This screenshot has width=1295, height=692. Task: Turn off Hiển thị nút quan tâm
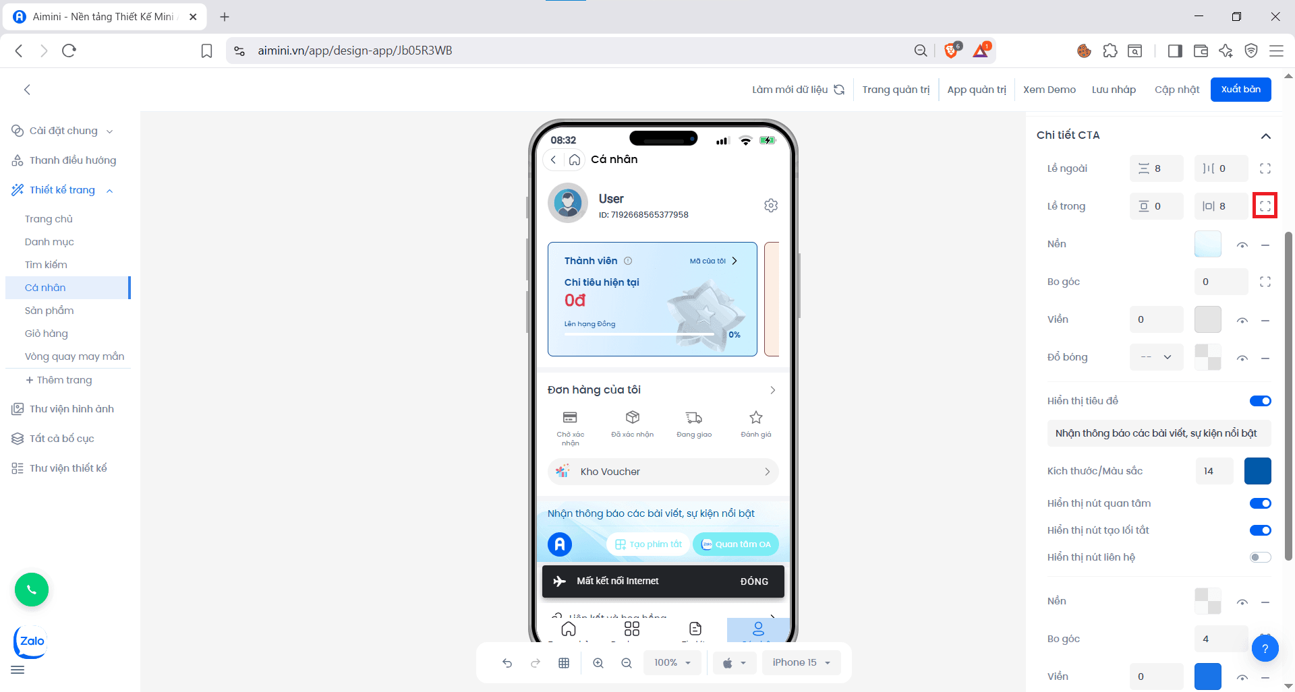click(1260, 503)
